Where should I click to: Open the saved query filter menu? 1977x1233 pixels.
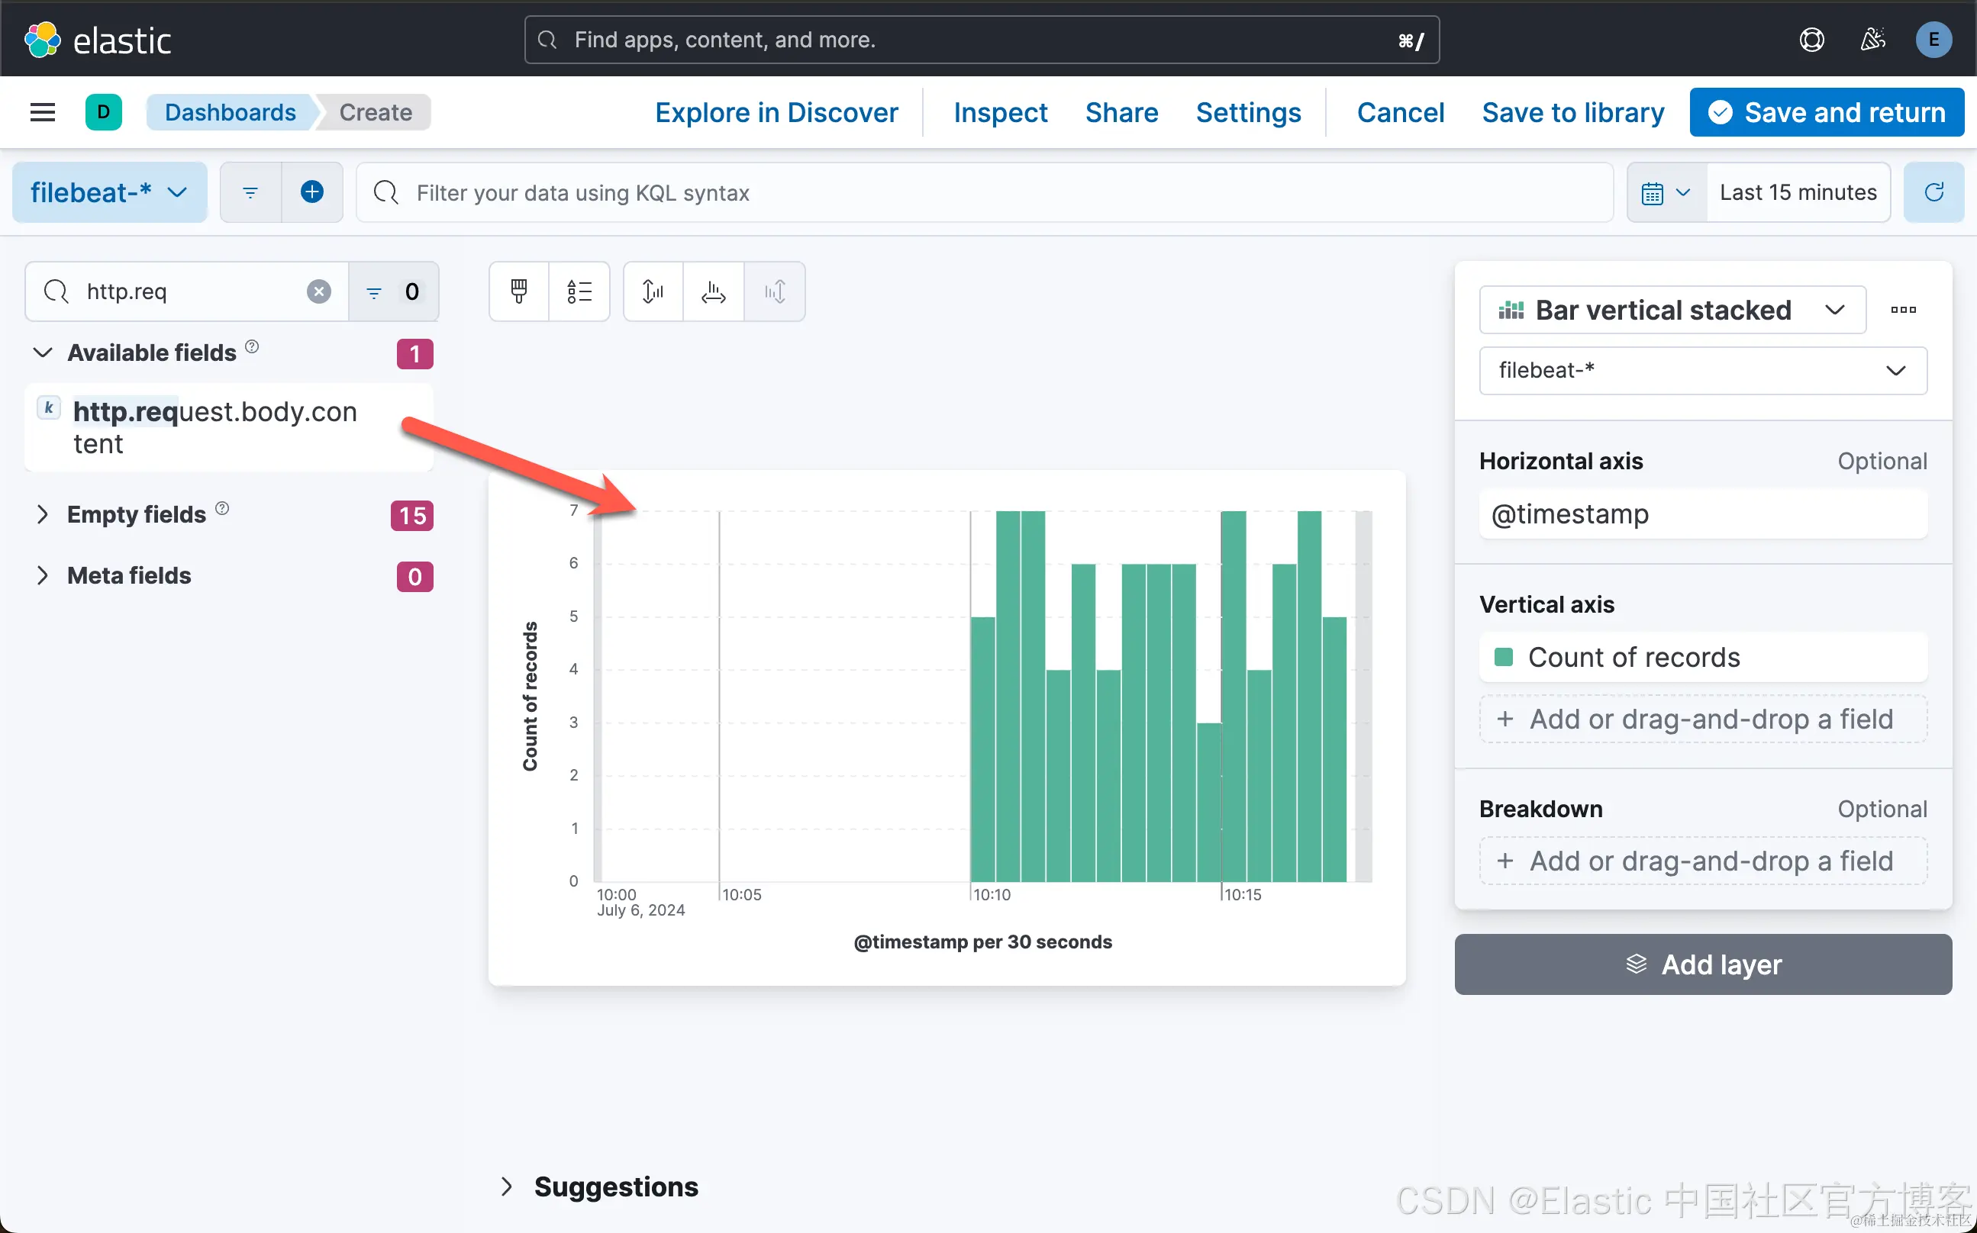coord(250,192)
